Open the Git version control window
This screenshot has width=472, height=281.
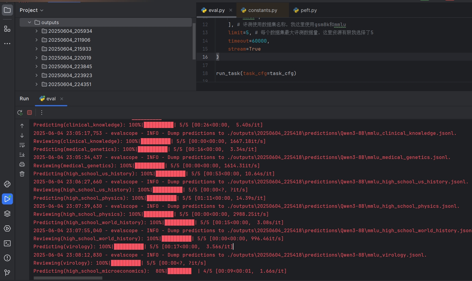[x=7, y=272]
